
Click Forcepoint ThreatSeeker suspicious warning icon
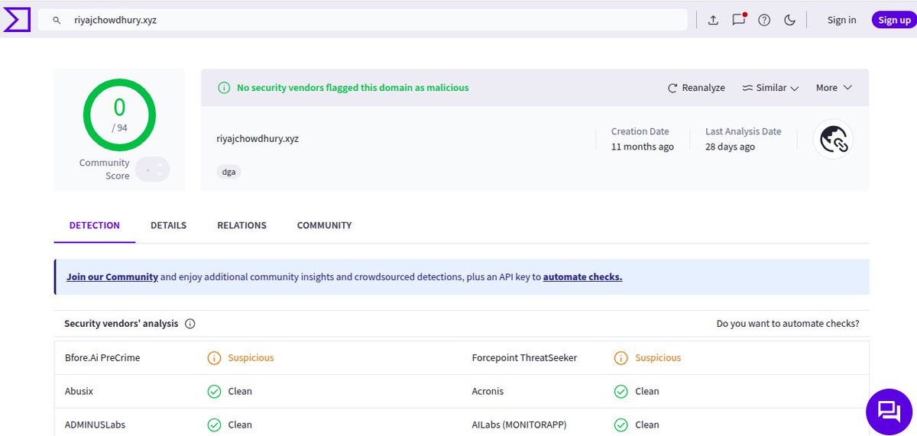(621, 358)
